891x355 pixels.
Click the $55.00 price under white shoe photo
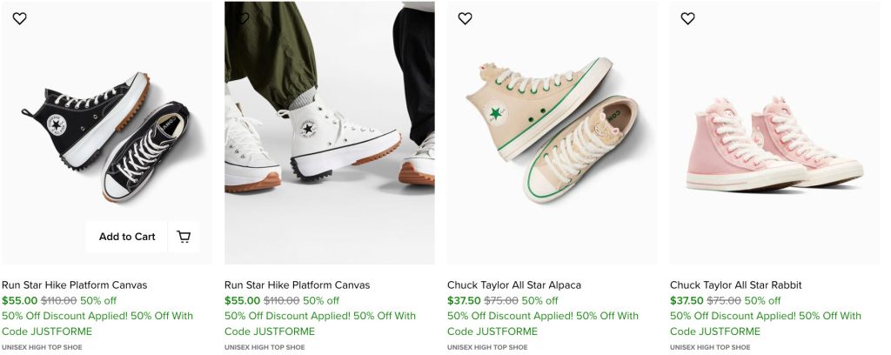(x=242, y=300)
